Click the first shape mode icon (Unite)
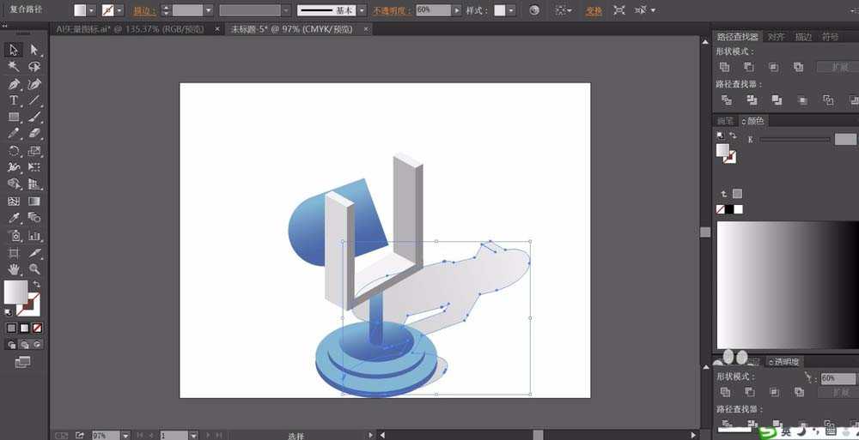This screenshot has width=859, height=440. pos(724,67)
